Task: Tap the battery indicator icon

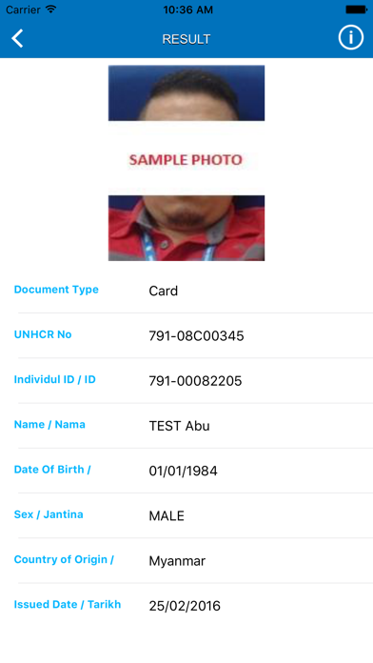Action: tap(356, 10)
